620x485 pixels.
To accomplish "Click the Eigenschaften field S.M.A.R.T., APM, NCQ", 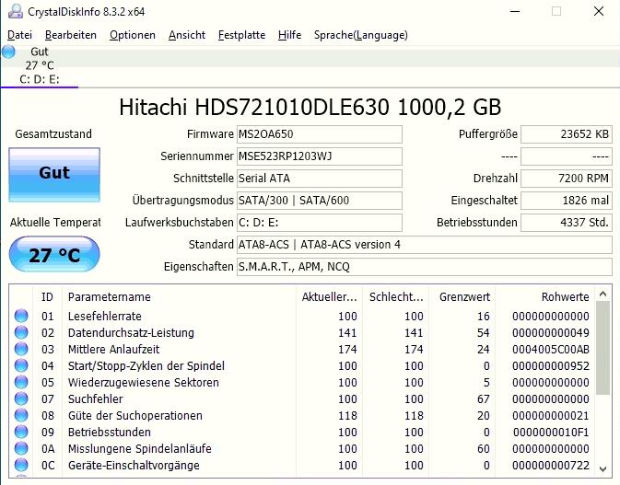I will [425, 267].
